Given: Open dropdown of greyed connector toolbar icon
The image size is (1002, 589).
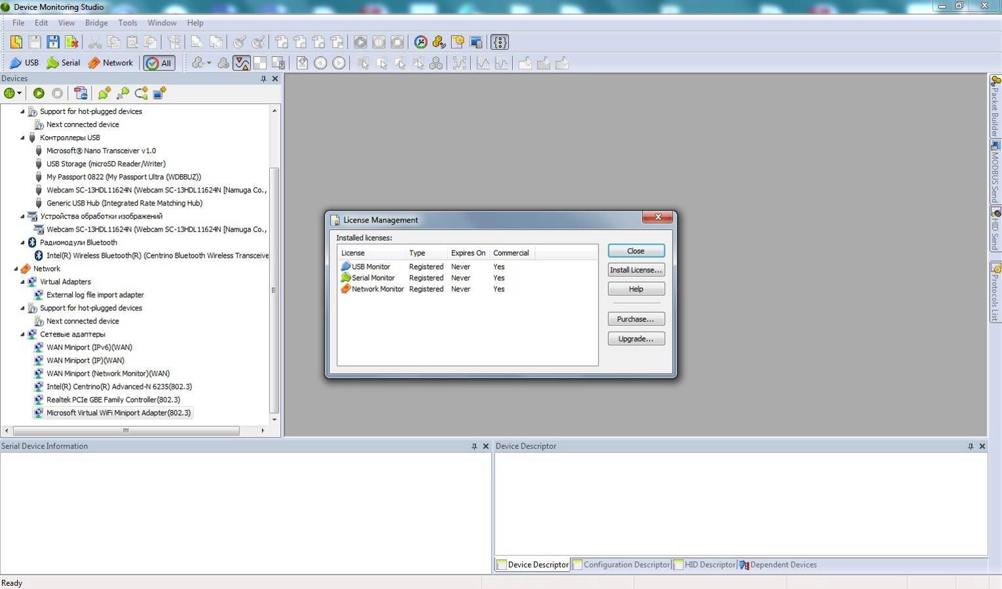Looking at the screenshot, I should pos(209,63).
